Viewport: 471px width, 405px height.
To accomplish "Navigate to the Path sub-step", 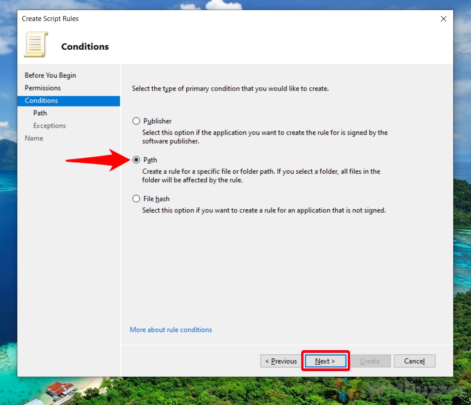I will pyautogui.click(x=40, y=113).
